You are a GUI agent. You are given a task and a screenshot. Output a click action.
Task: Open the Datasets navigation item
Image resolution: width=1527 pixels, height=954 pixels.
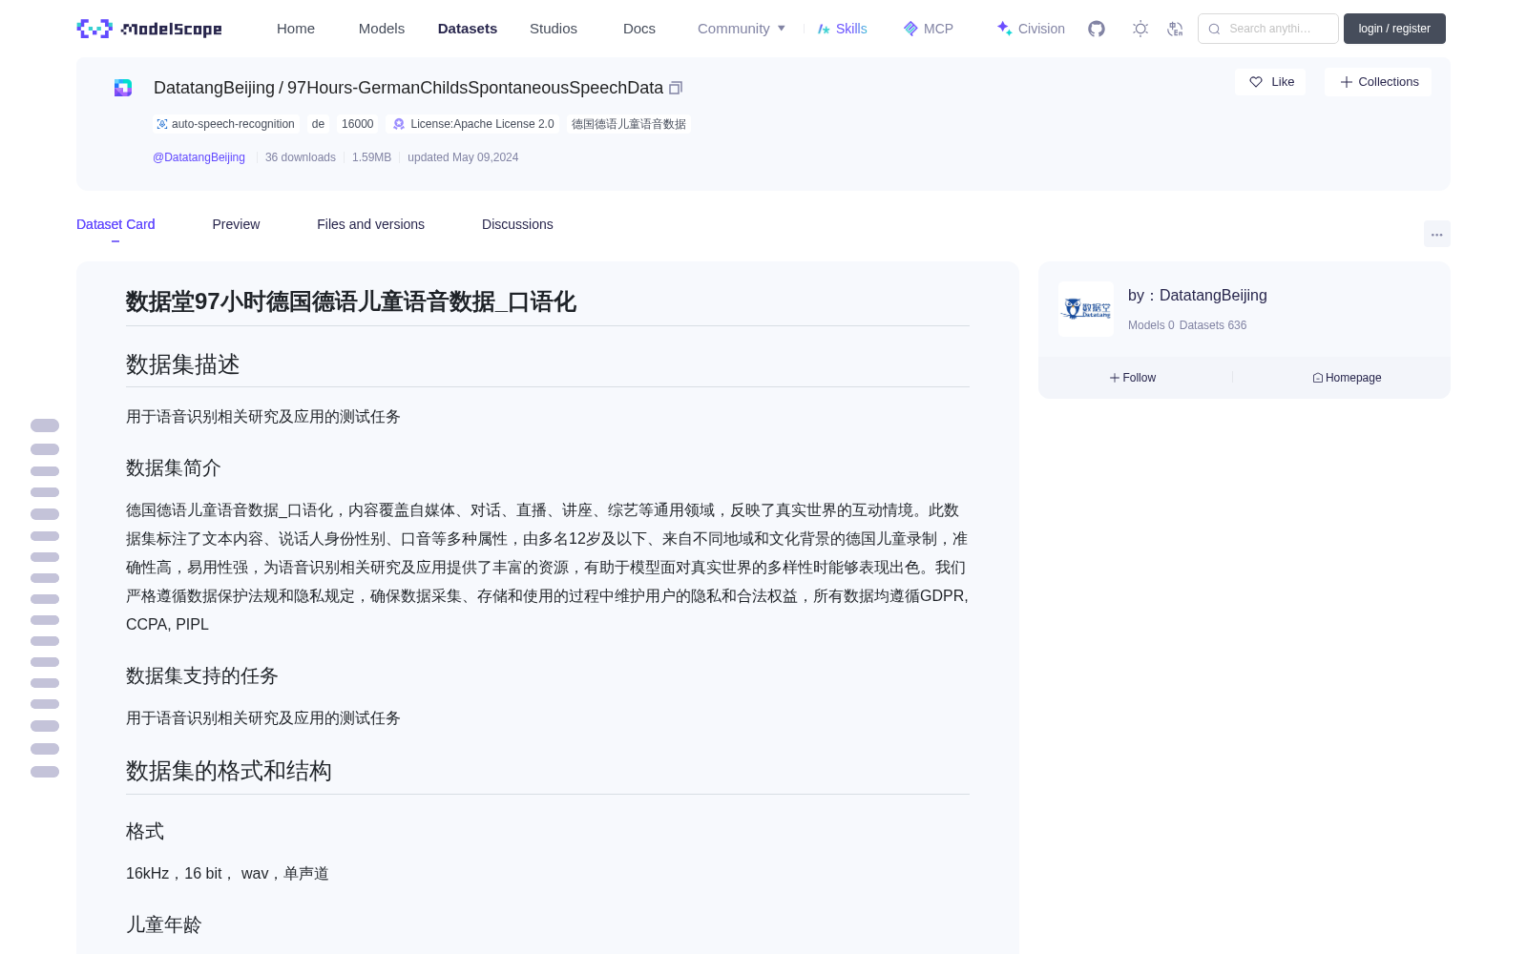[x=468, y=29]
